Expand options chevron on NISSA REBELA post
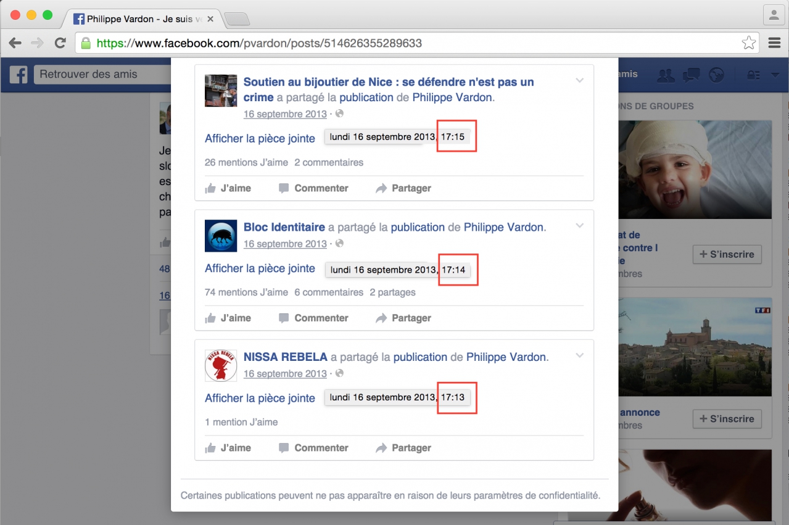Screen dimensions: 789x525 click(x=579, y=355)
